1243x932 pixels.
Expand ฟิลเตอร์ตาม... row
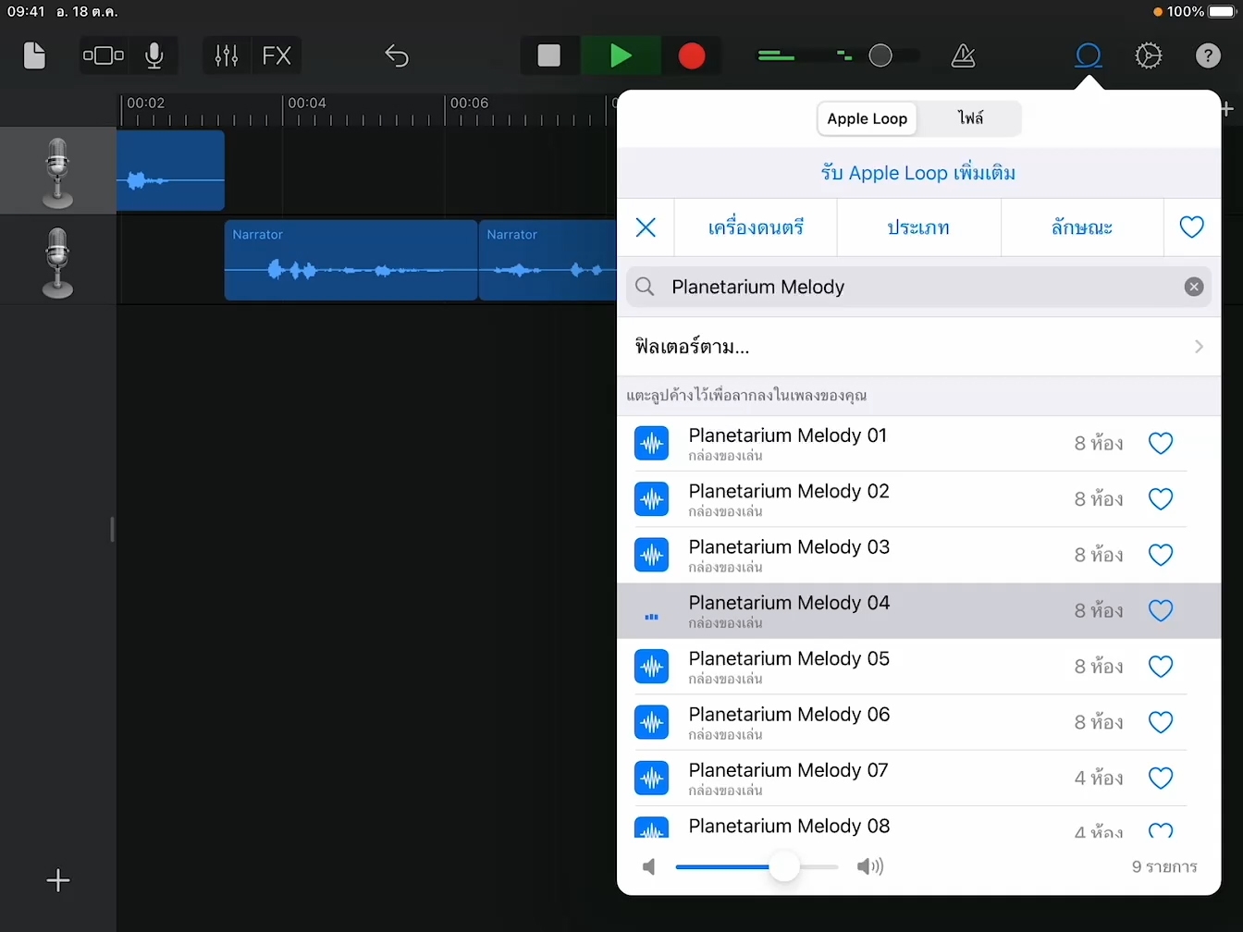tap(918, 347)
